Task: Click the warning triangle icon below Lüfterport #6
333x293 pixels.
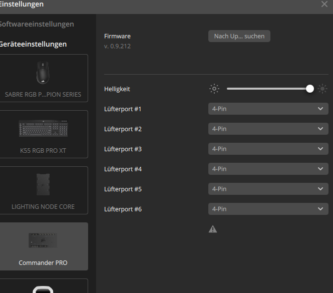Action: click(213, 229)
